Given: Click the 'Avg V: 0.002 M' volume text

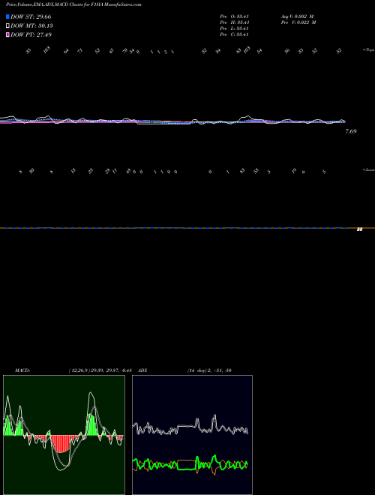Looking at the screenshot, I should coord(298,16).
